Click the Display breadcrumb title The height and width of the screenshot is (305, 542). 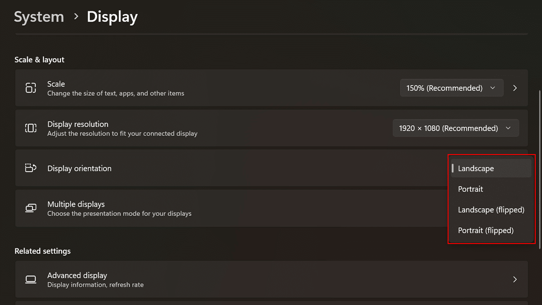click(112, 17)
